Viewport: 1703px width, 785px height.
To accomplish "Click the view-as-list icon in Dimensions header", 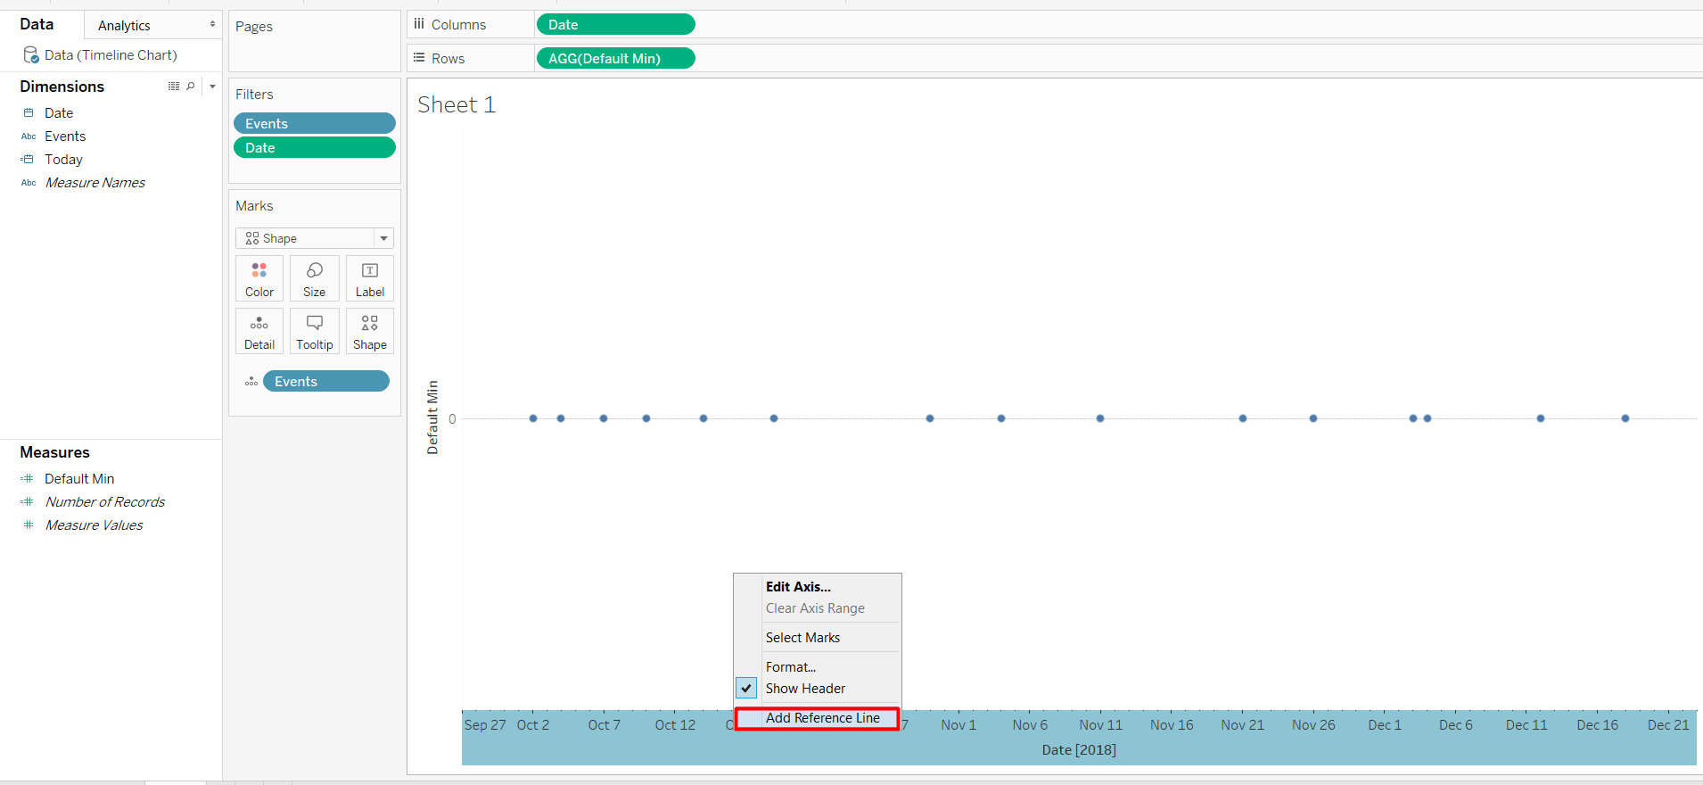I will [x=174, y=87].
